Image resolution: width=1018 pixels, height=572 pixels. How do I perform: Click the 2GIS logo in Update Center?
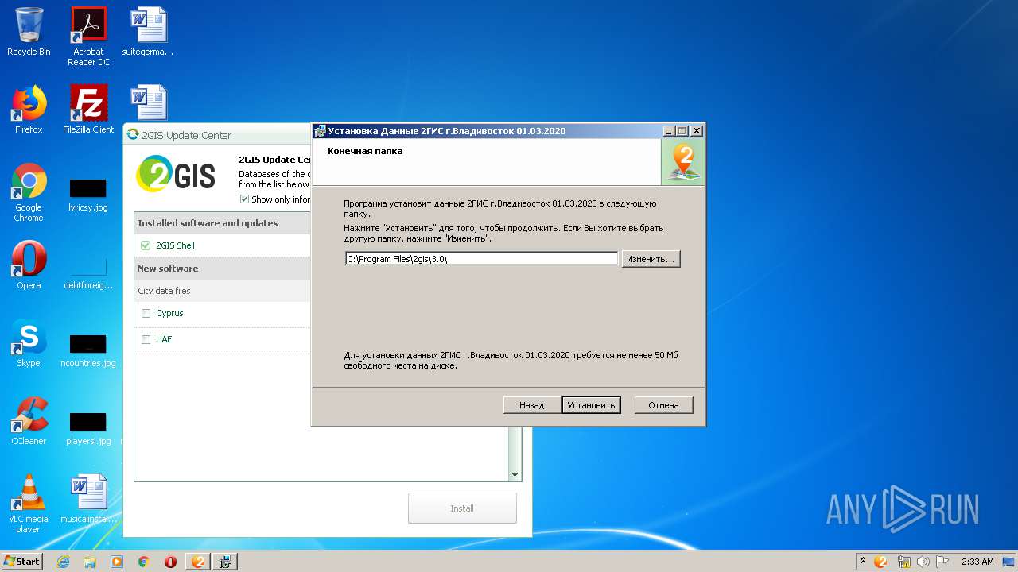tap(176, 174)
